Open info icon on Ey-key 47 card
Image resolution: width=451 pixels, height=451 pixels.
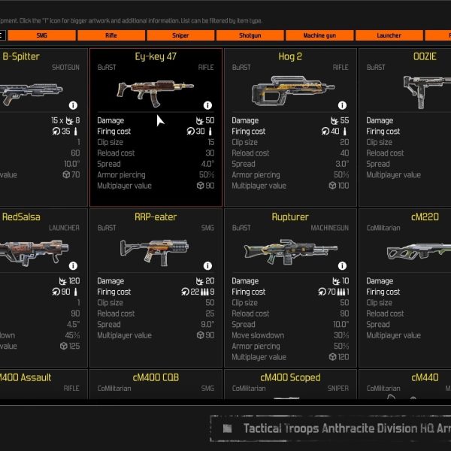click(207, 105)
